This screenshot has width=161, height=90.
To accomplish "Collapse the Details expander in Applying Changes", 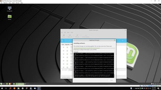I will coord(76,52).
